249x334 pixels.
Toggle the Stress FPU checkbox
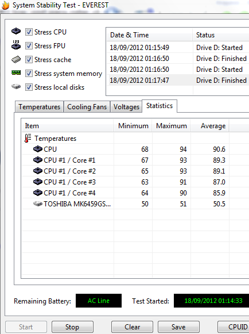[x=29, y=46]
